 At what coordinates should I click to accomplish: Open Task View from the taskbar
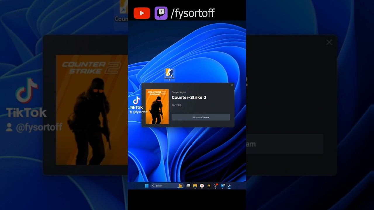(x=188, y=186)
